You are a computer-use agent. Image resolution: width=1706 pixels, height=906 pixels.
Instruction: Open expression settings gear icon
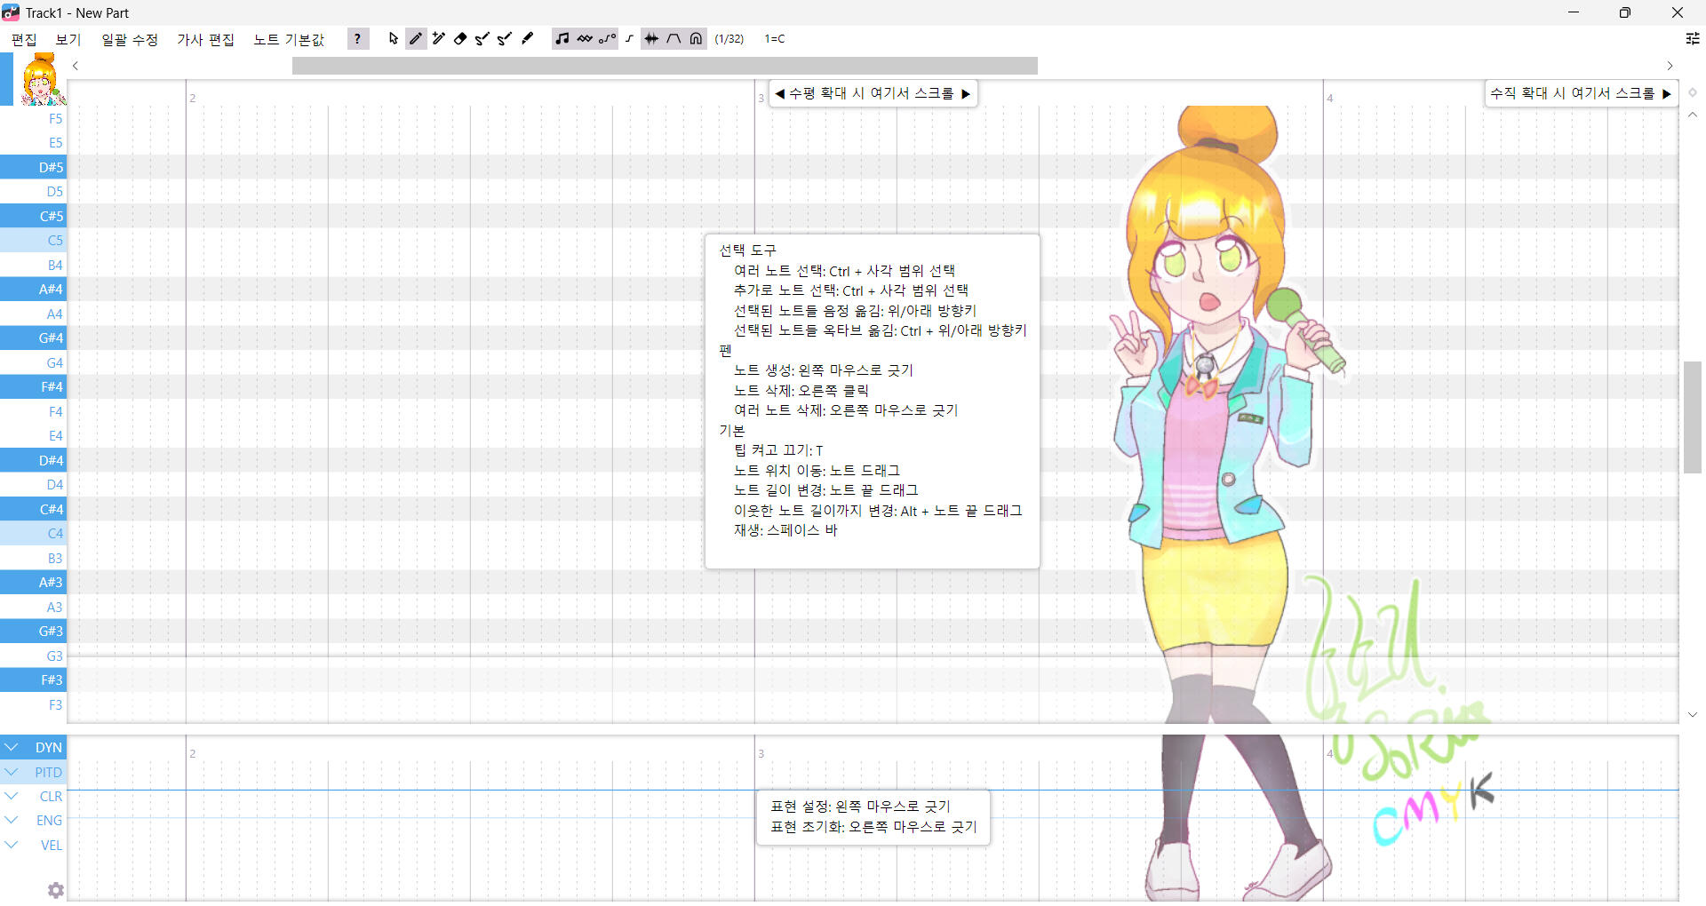pyautogui.click(x=55, y=889)
